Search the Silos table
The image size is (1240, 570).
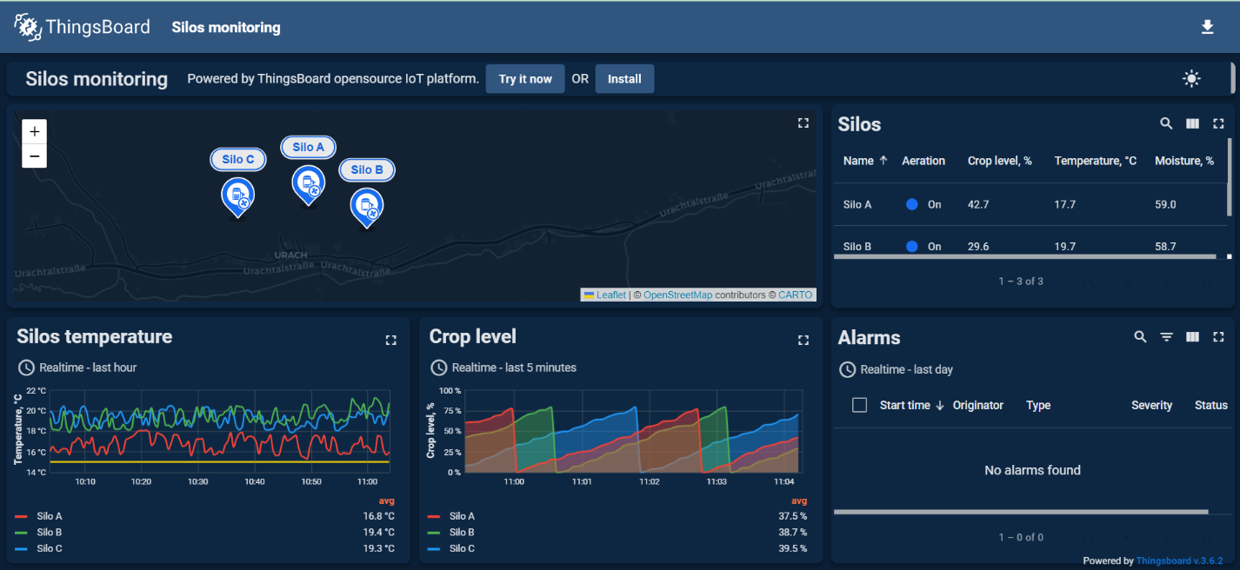pyautogui.click(x=1166, y=123)
